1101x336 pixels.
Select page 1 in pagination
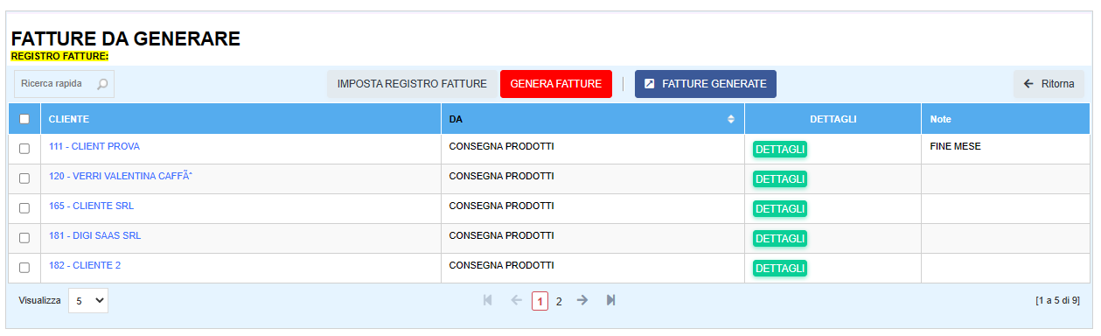[540, 301]
